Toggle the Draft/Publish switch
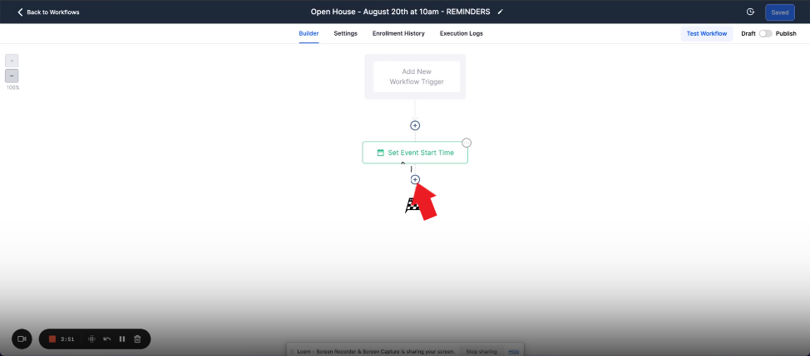 766,33
